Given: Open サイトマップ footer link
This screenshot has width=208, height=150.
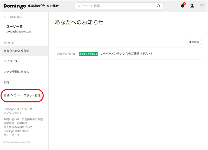Looking at the screenshot, I should tap(11, 135).
